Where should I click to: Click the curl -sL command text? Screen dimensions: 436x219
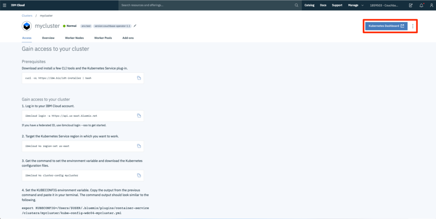58,78
